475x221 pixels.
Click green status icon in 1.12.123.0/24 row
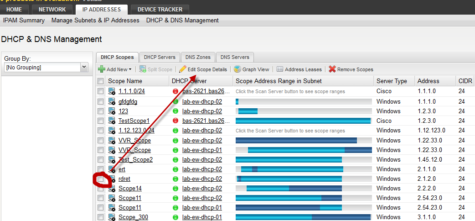click(176, 131)
